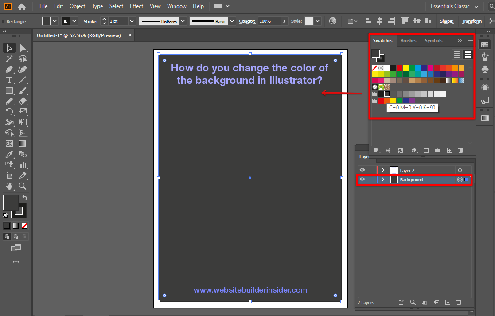
Task: Open the Effect menu
Action: click(x=136, y=6)
